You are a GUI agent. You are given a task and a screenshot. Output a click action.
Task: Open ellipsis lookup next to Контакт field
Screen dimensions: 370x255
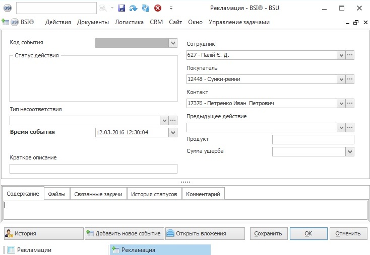(x=350, y=103)
